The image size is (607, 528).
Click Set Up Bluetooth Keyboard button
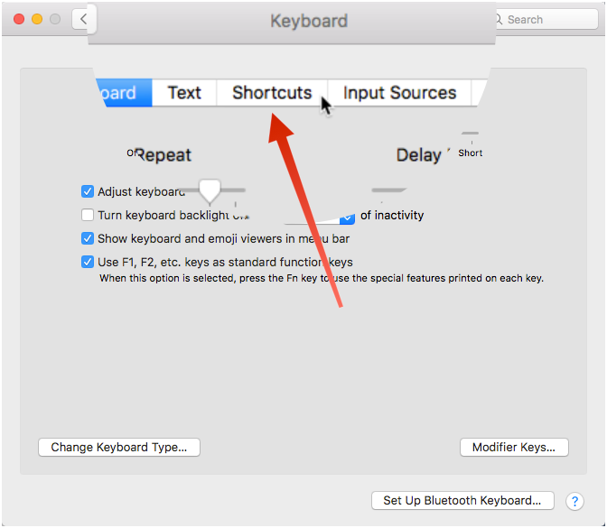pos(462,501)
